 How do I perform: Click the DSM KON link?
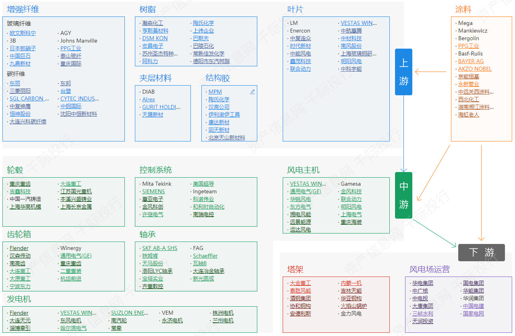point(155,38)
